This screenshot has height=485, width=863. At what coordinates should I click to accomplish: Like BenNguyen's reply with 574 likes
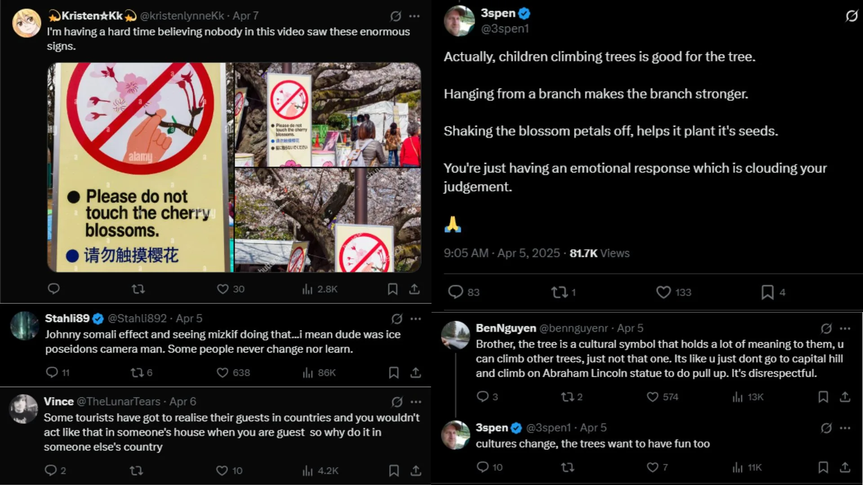point(653,397)
